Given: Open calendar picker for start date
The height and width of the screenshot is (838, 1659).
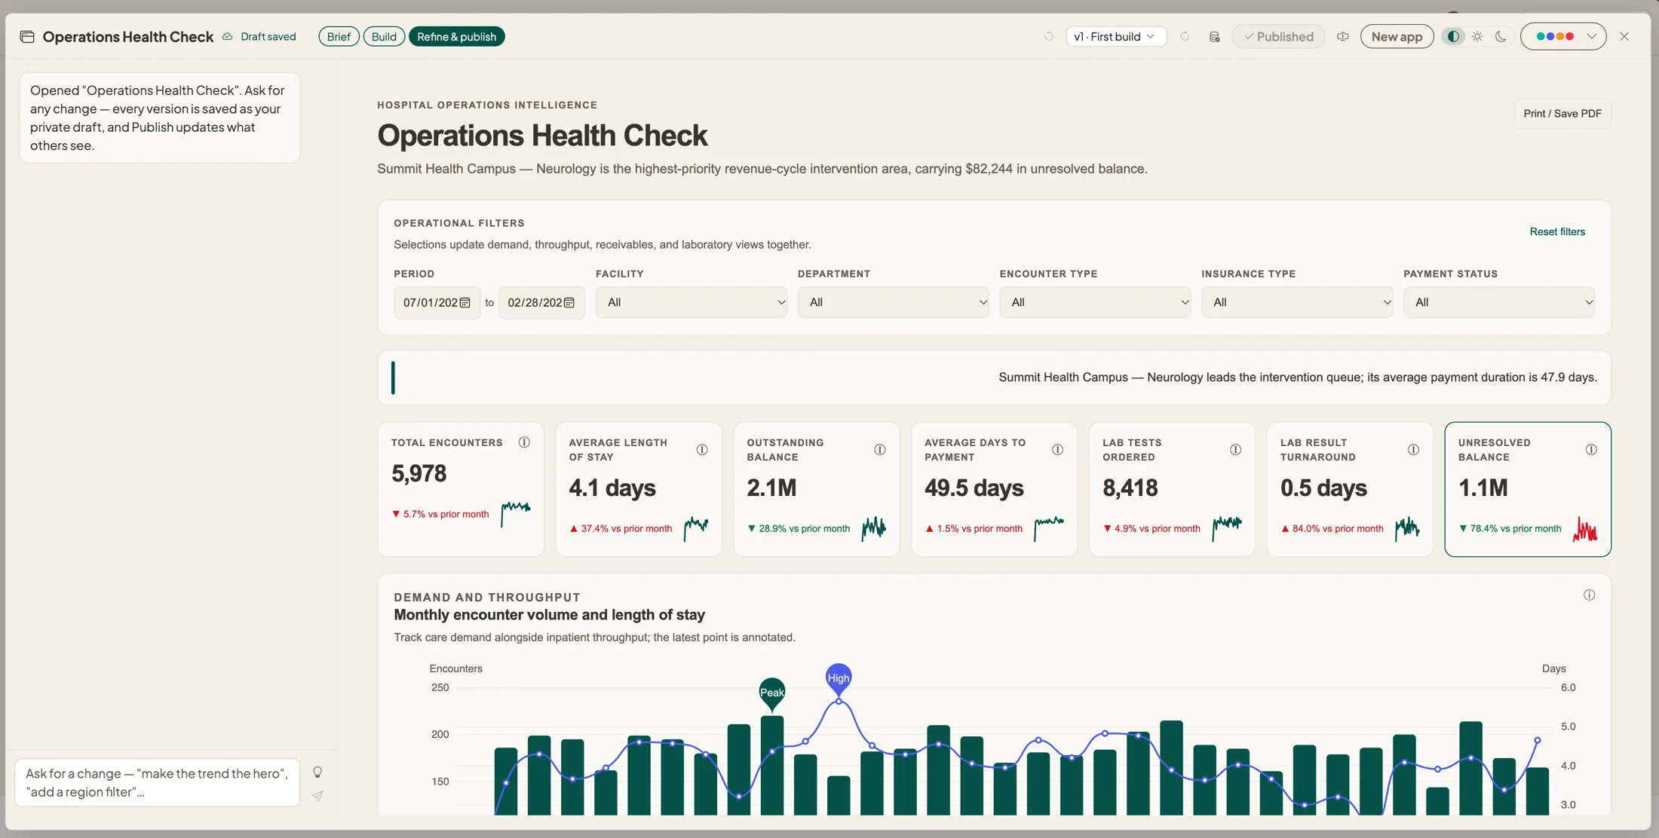Looking at the screenshot, I should (465, 302).
